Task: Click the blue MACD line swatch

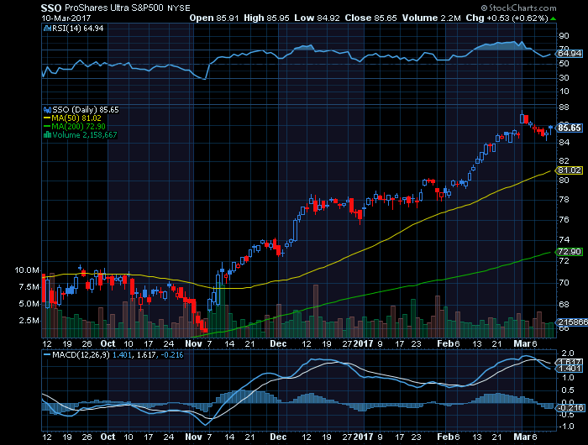Action: (x=47, y=354)
